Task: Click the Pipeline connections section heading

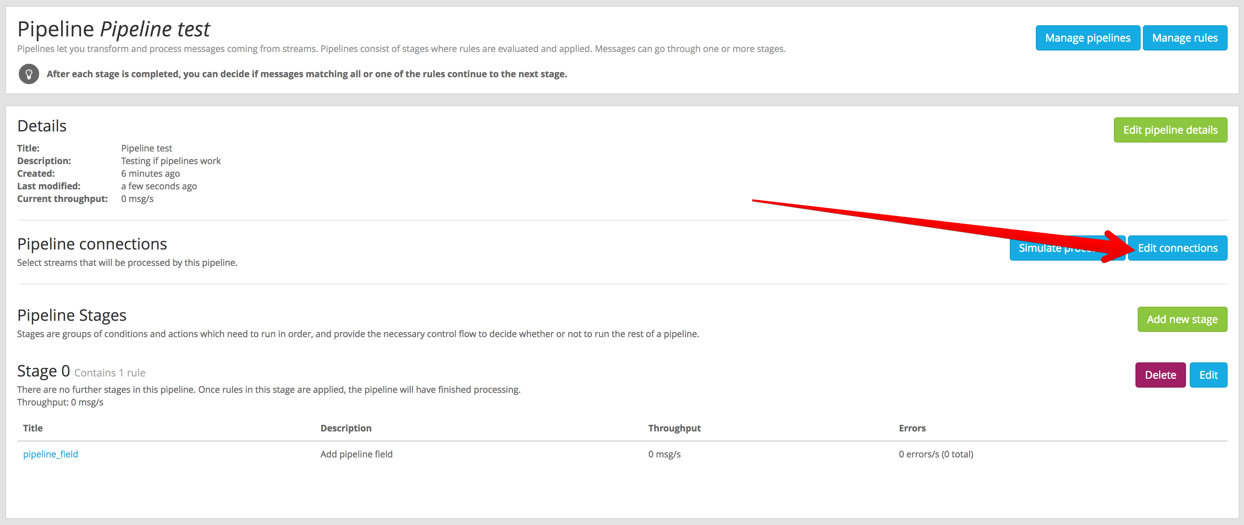Action: [x=92, y=244]
